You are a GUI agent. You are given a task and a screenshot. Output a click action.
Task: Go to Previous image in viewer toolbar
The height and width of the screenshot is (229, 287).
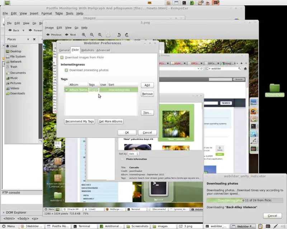(54, 35)
